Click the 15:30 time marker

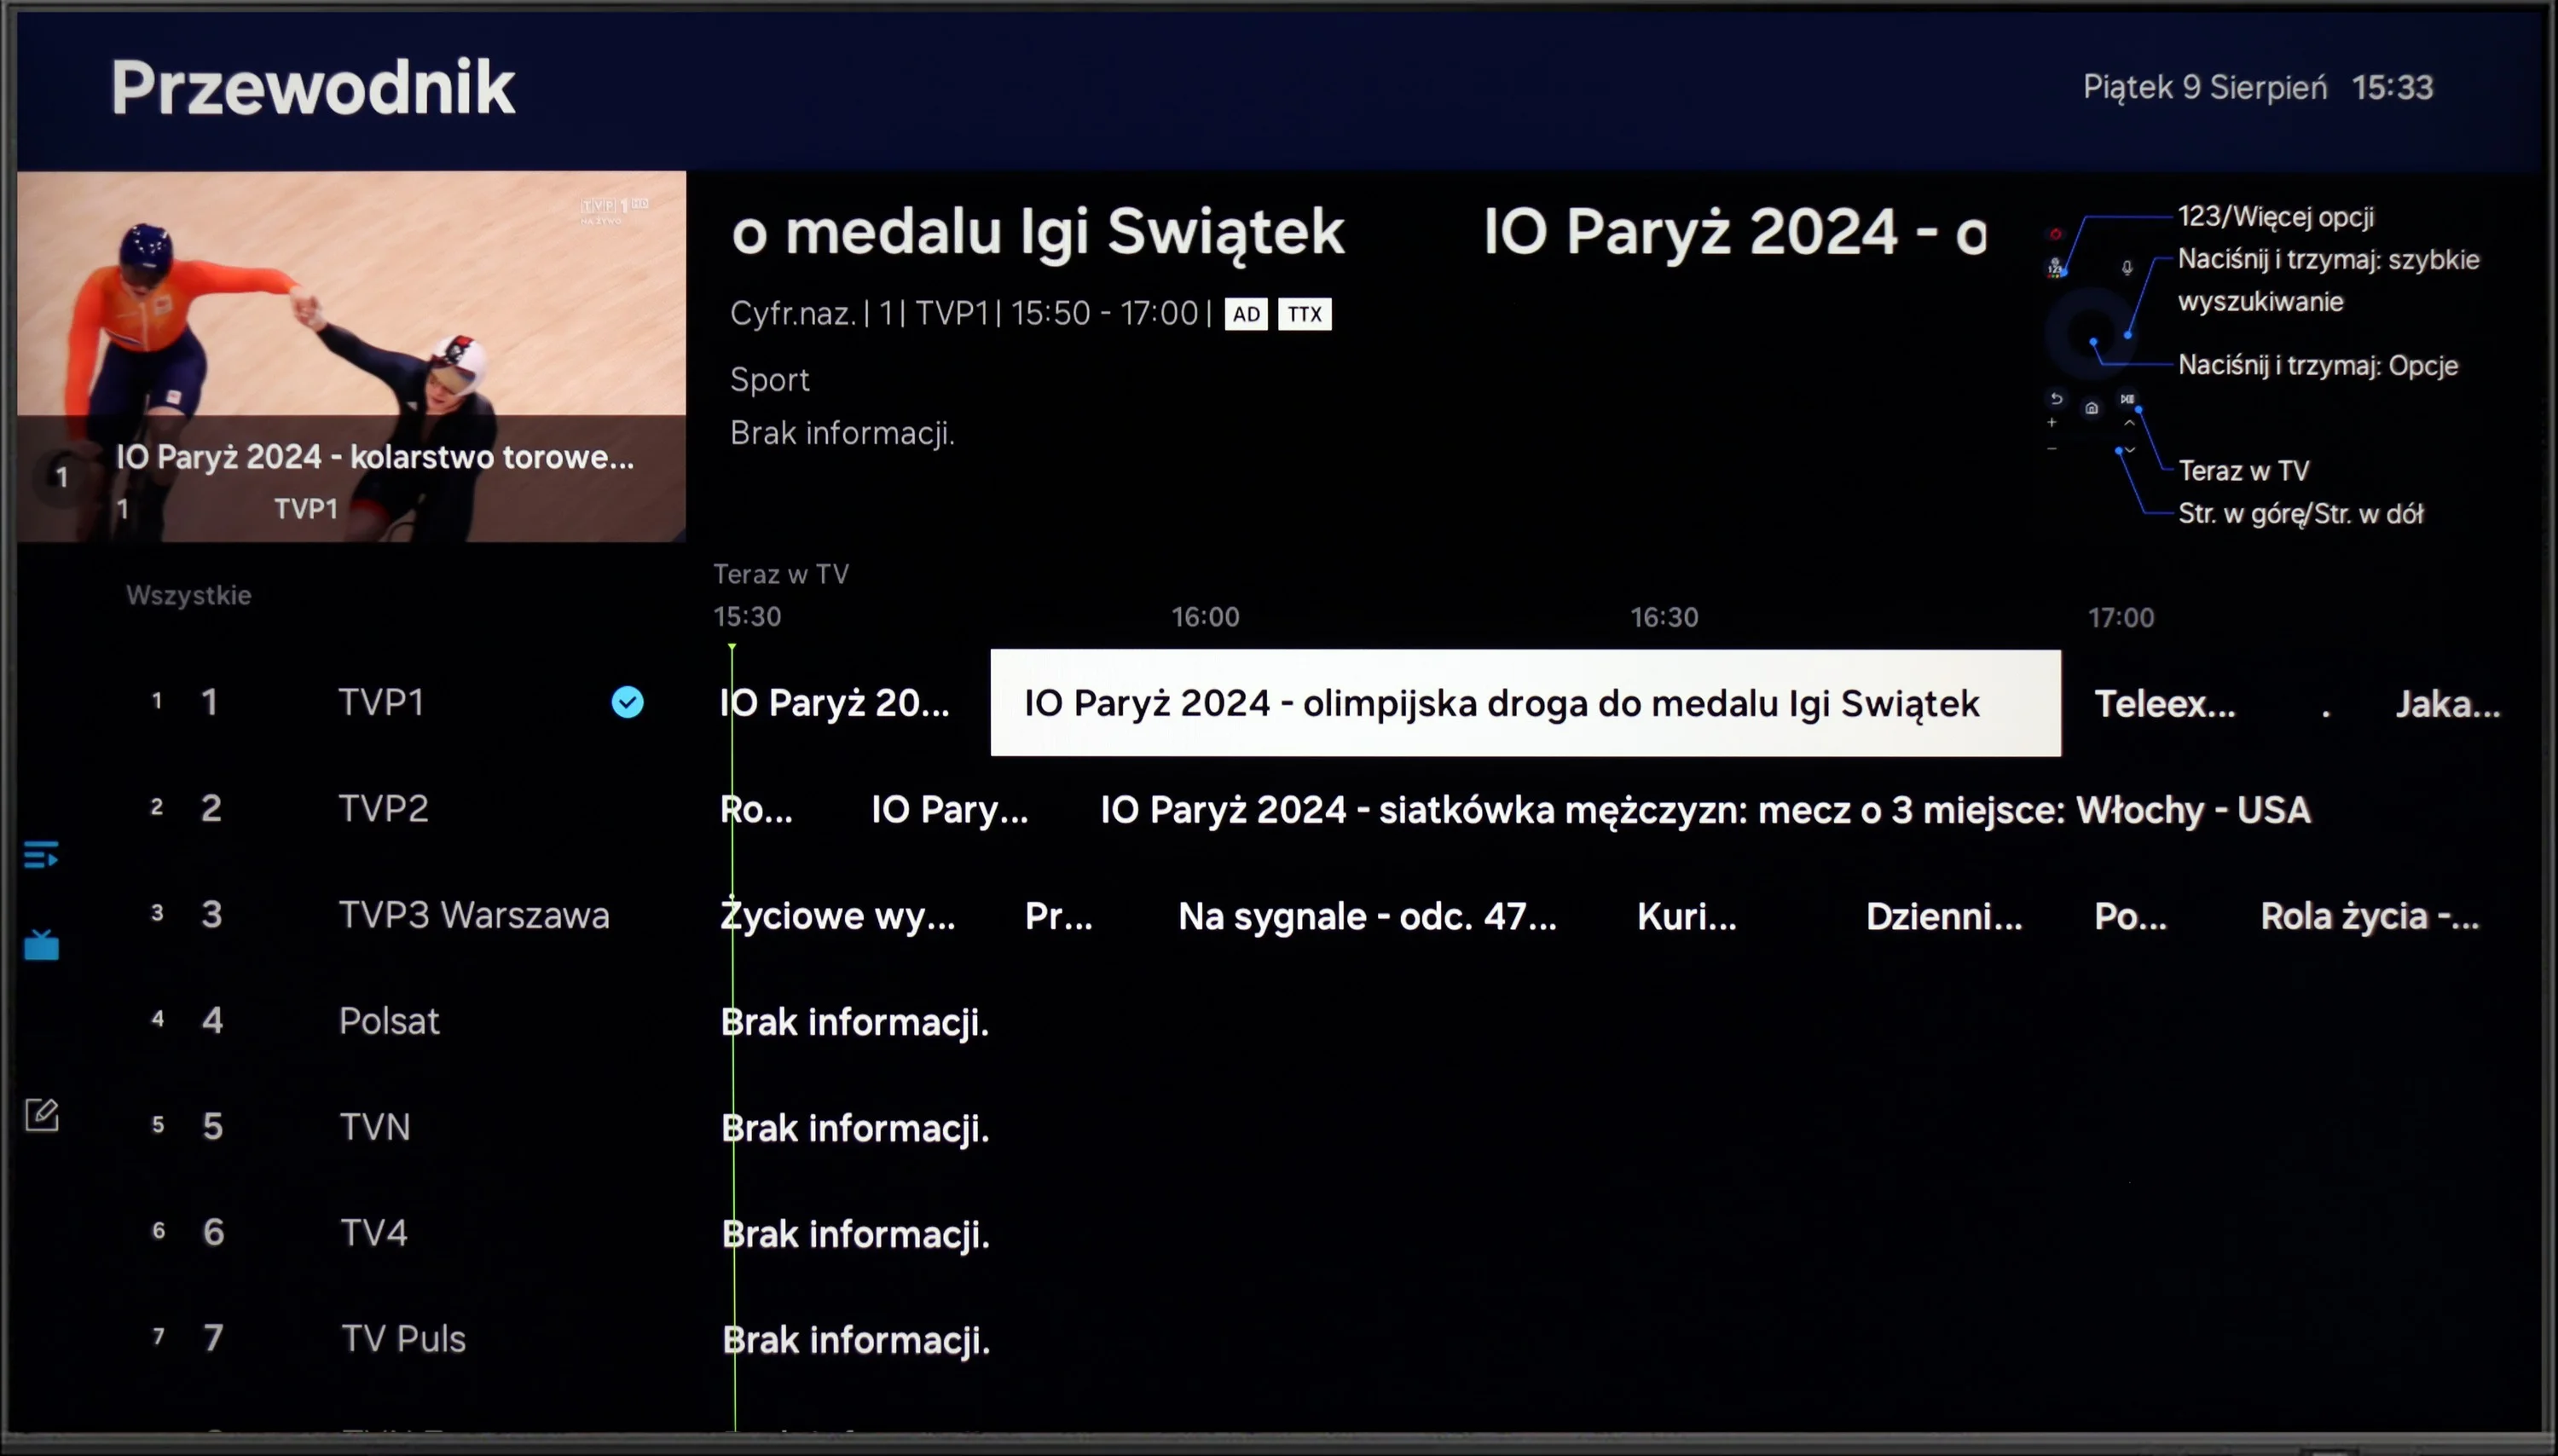click(x=747, y=617)
